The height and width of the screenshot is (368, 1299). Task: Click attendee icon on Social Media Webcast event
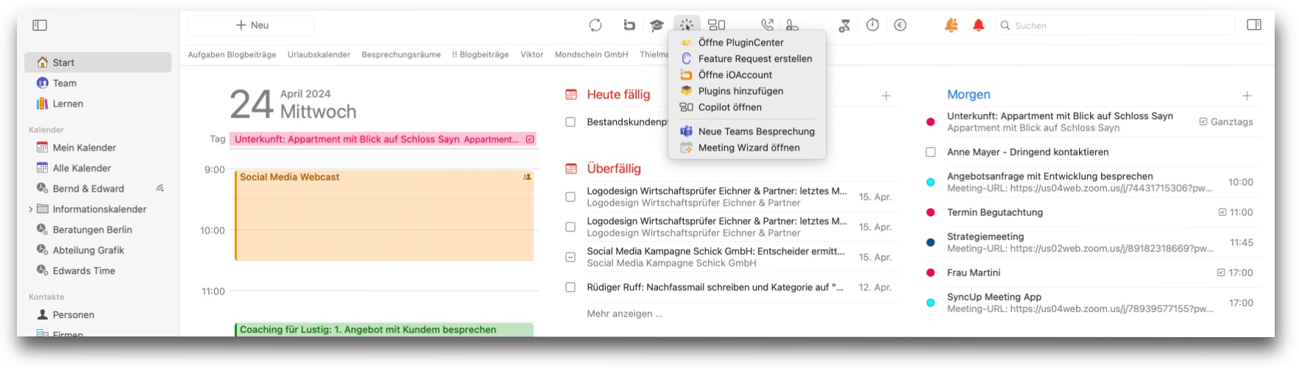(527, 177)
